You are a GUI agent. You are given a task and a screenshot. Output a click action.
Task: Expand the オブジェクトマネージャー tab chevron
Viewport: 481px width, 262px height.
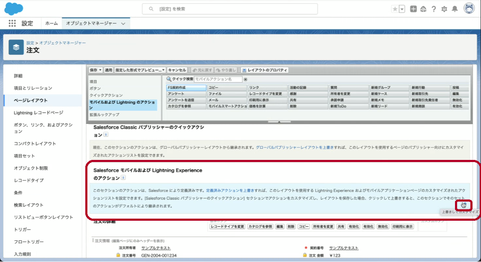123,23
